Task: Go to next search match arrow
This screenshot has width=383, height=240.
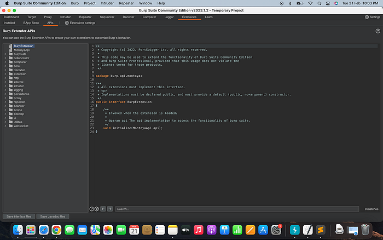Action: 110,209
